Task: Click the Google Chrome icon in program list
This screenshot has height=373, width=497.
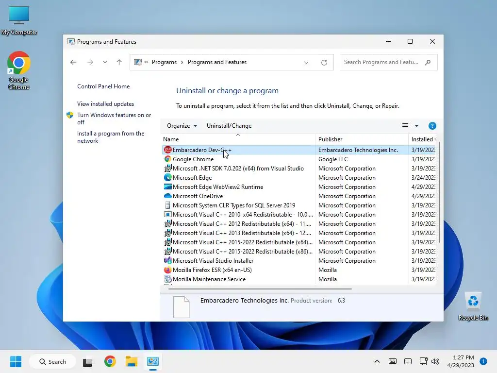Action: point(167,159)
